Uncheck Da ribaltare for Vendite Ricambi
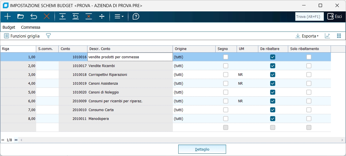This screenshot has width=346, height=156. pos(273,66)
